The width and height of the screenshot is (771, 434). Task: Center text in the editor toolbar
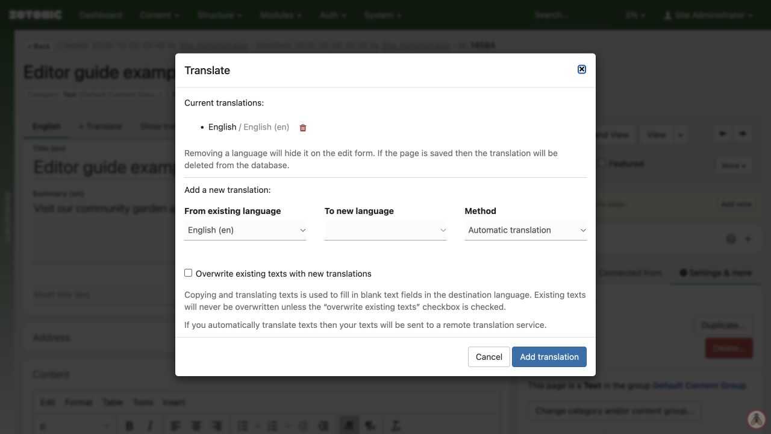point(196,426)
